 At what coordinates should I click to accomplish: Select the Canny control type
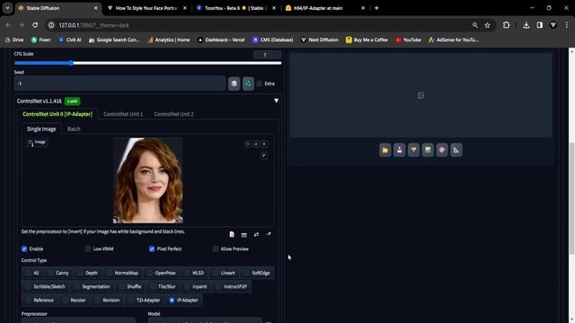[x=58, y=273]
